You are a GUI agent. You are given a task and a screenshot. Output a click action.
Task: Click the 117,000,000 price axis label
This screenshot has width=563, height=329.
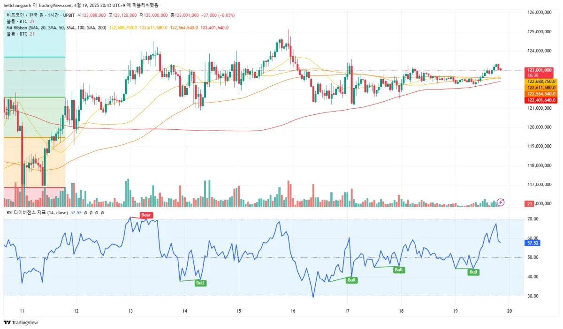pyautogui.click(x=539, y=185)
